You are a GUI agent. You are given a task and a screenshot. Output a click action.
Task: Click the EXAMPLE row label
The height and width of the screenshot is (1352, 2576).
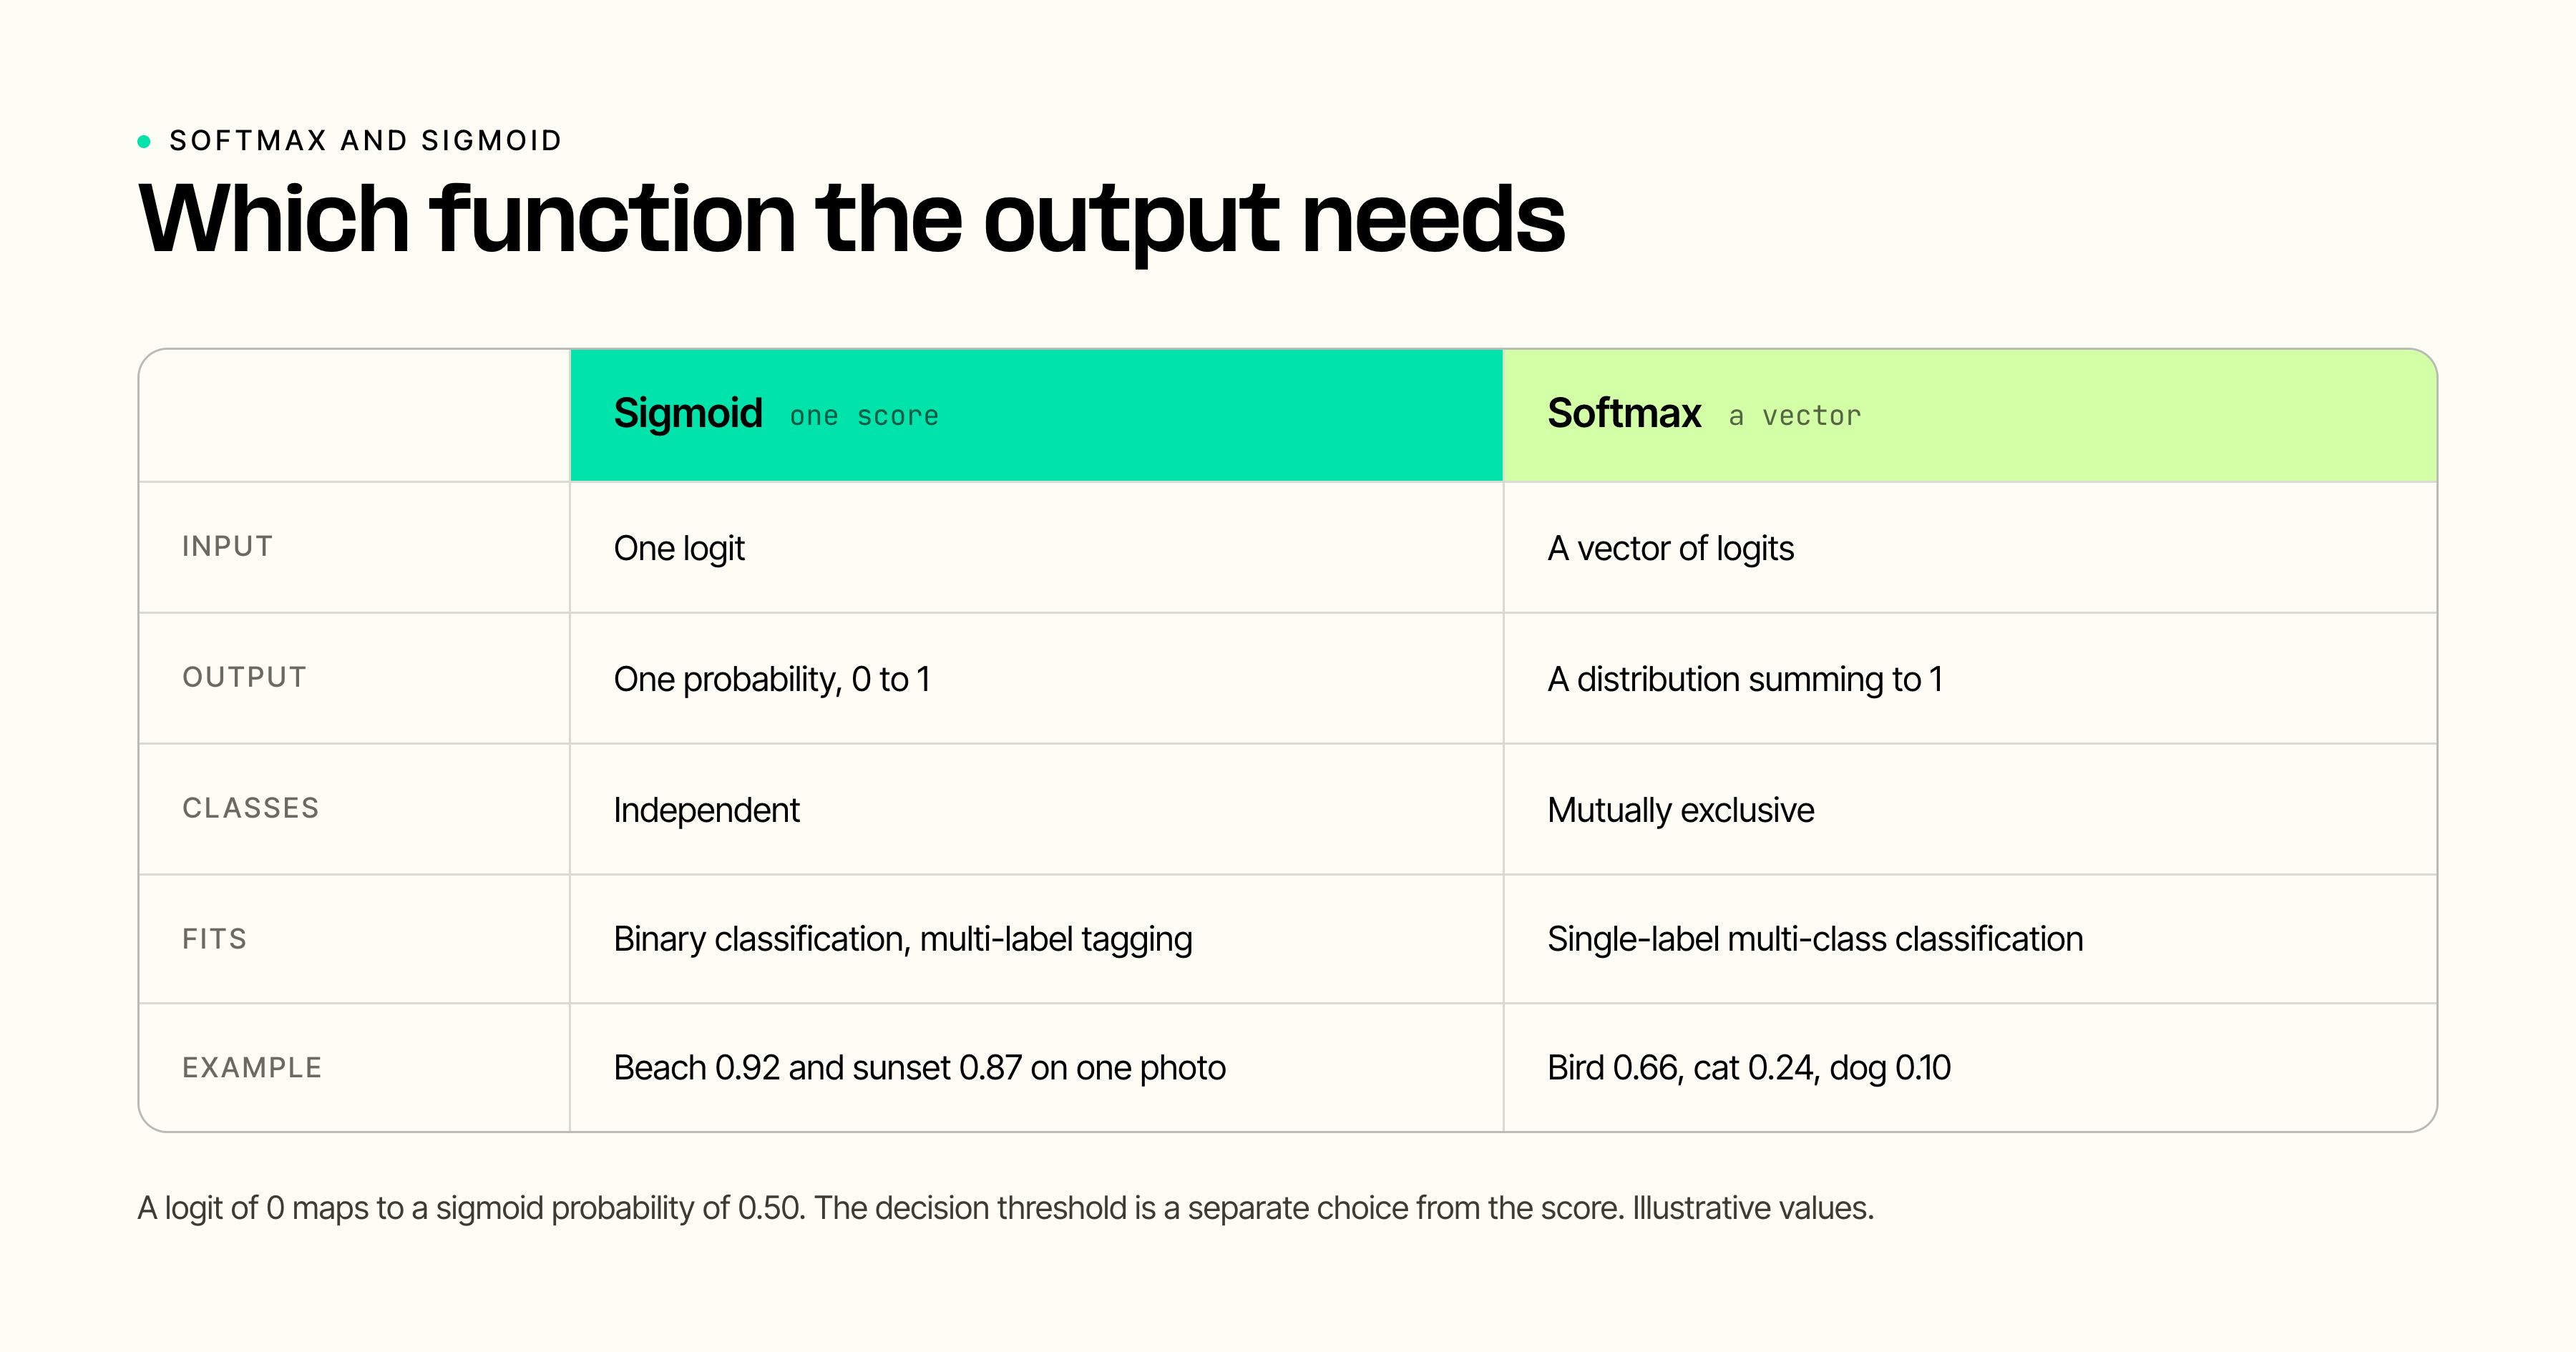(x=252, y=1068)
